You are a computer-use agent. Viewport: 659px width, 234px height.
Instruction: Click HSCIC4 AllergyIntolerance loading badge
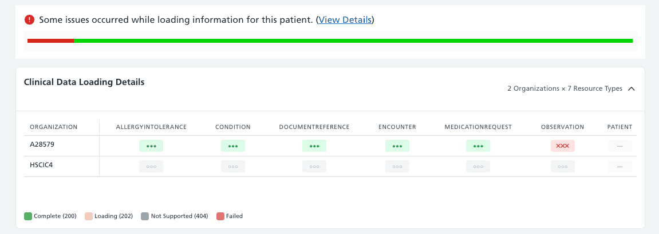tap(151, 167)
